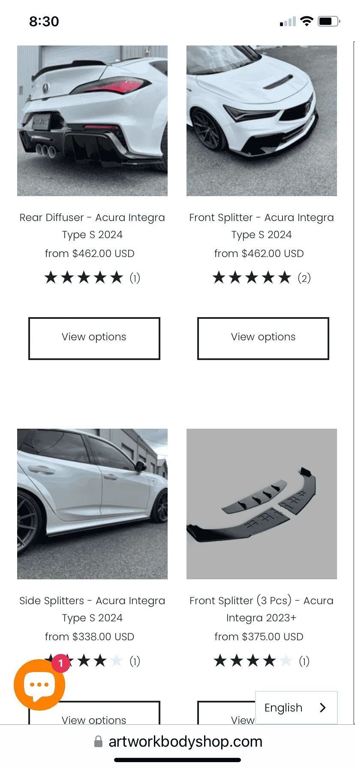View options for Front Splitter Type S
This screenshot has width=355, height=769.
263,339
